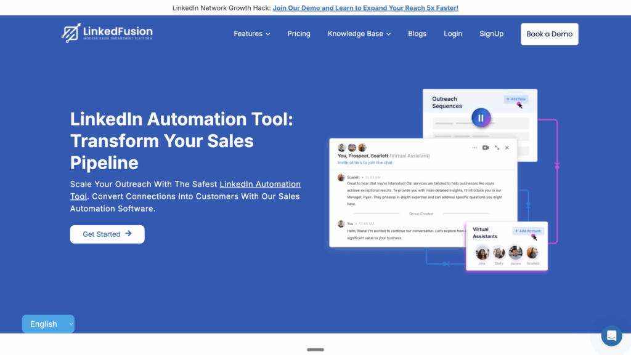The image size is (631, 355).
Task: Click the Login link
Action: click(453, 34)
